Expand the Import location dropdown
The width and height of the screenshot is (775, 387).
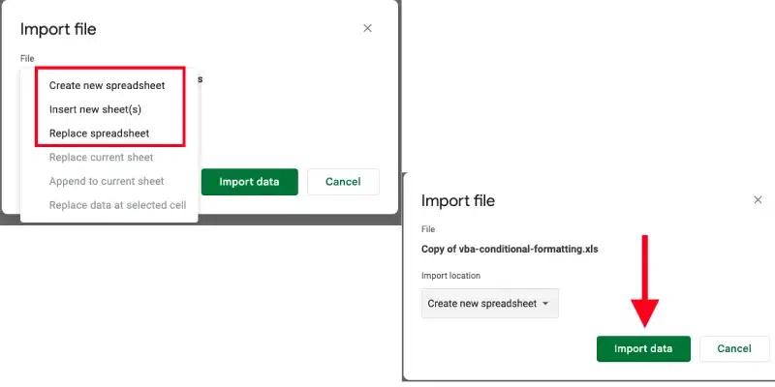tap(490, 304)
